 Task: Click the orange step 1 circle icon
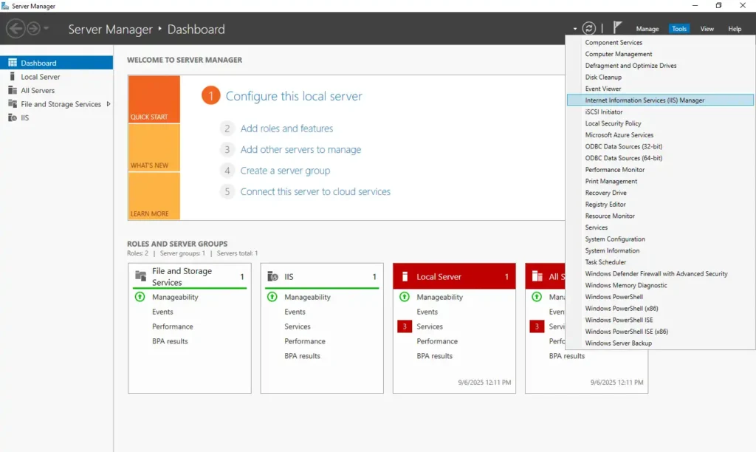point(210,95)
